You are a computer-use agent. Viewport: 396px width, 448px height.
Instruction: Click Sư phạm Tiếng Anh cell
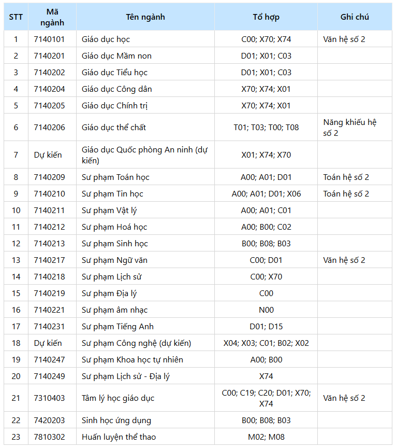pos(118,327)
